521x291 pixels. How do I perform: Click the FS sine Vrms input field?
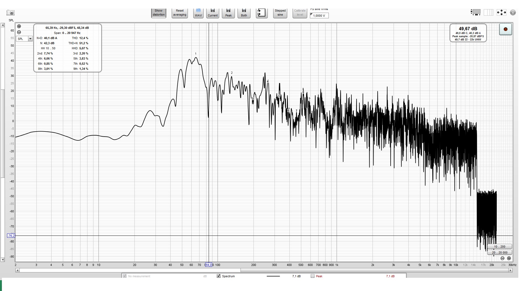319,16
